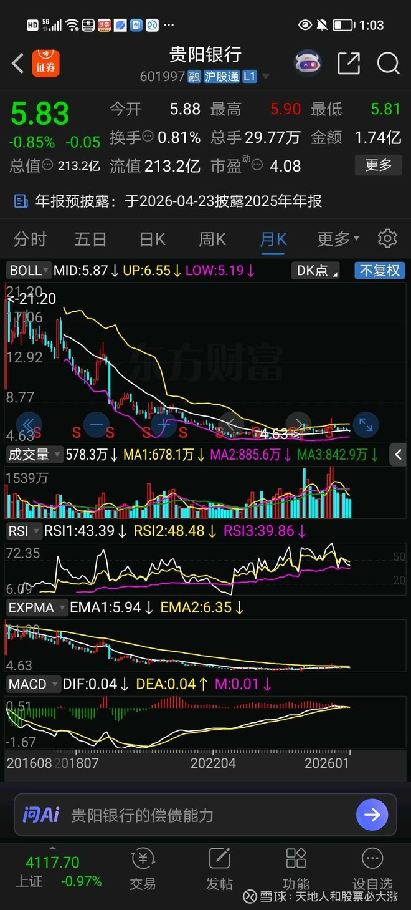411x910 pixels.
Task: Tap 贵阳银行的偿债能力 AI input field
Action: 205,815
